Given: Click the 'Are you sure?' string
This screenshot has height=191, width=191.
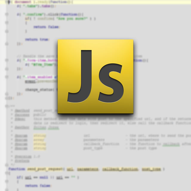Looking at the screenshot, I should click(75, 19).
